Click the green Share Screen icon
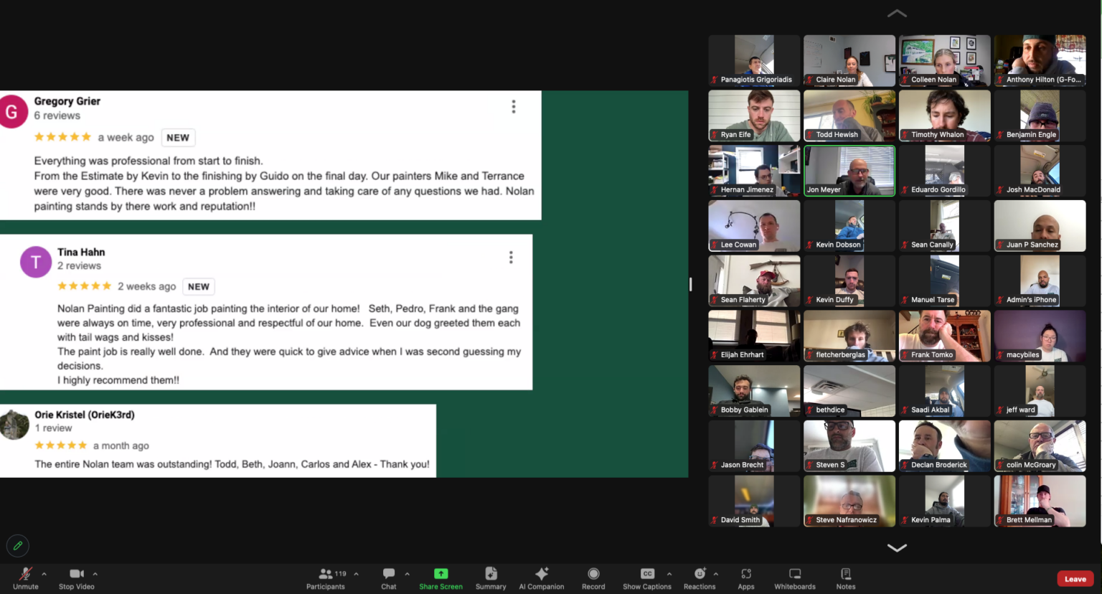This screenshot has width=1102, height=594. point(441,574)
